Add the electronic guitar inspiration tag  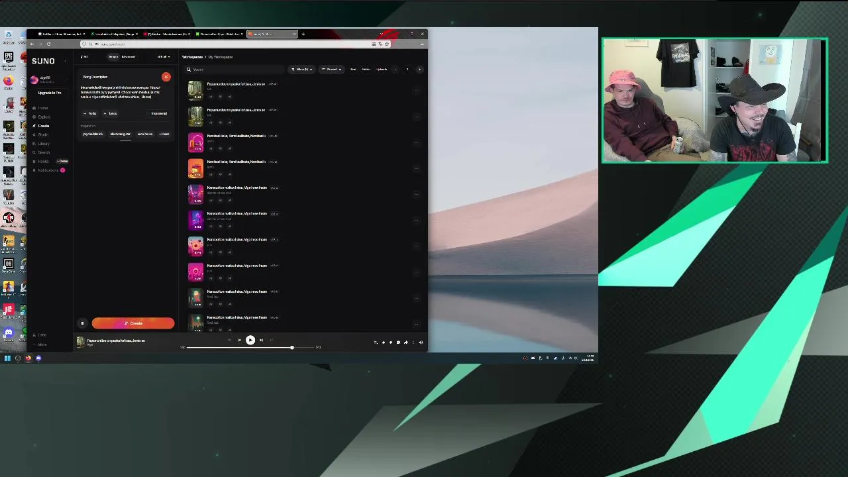click(121, 134)
